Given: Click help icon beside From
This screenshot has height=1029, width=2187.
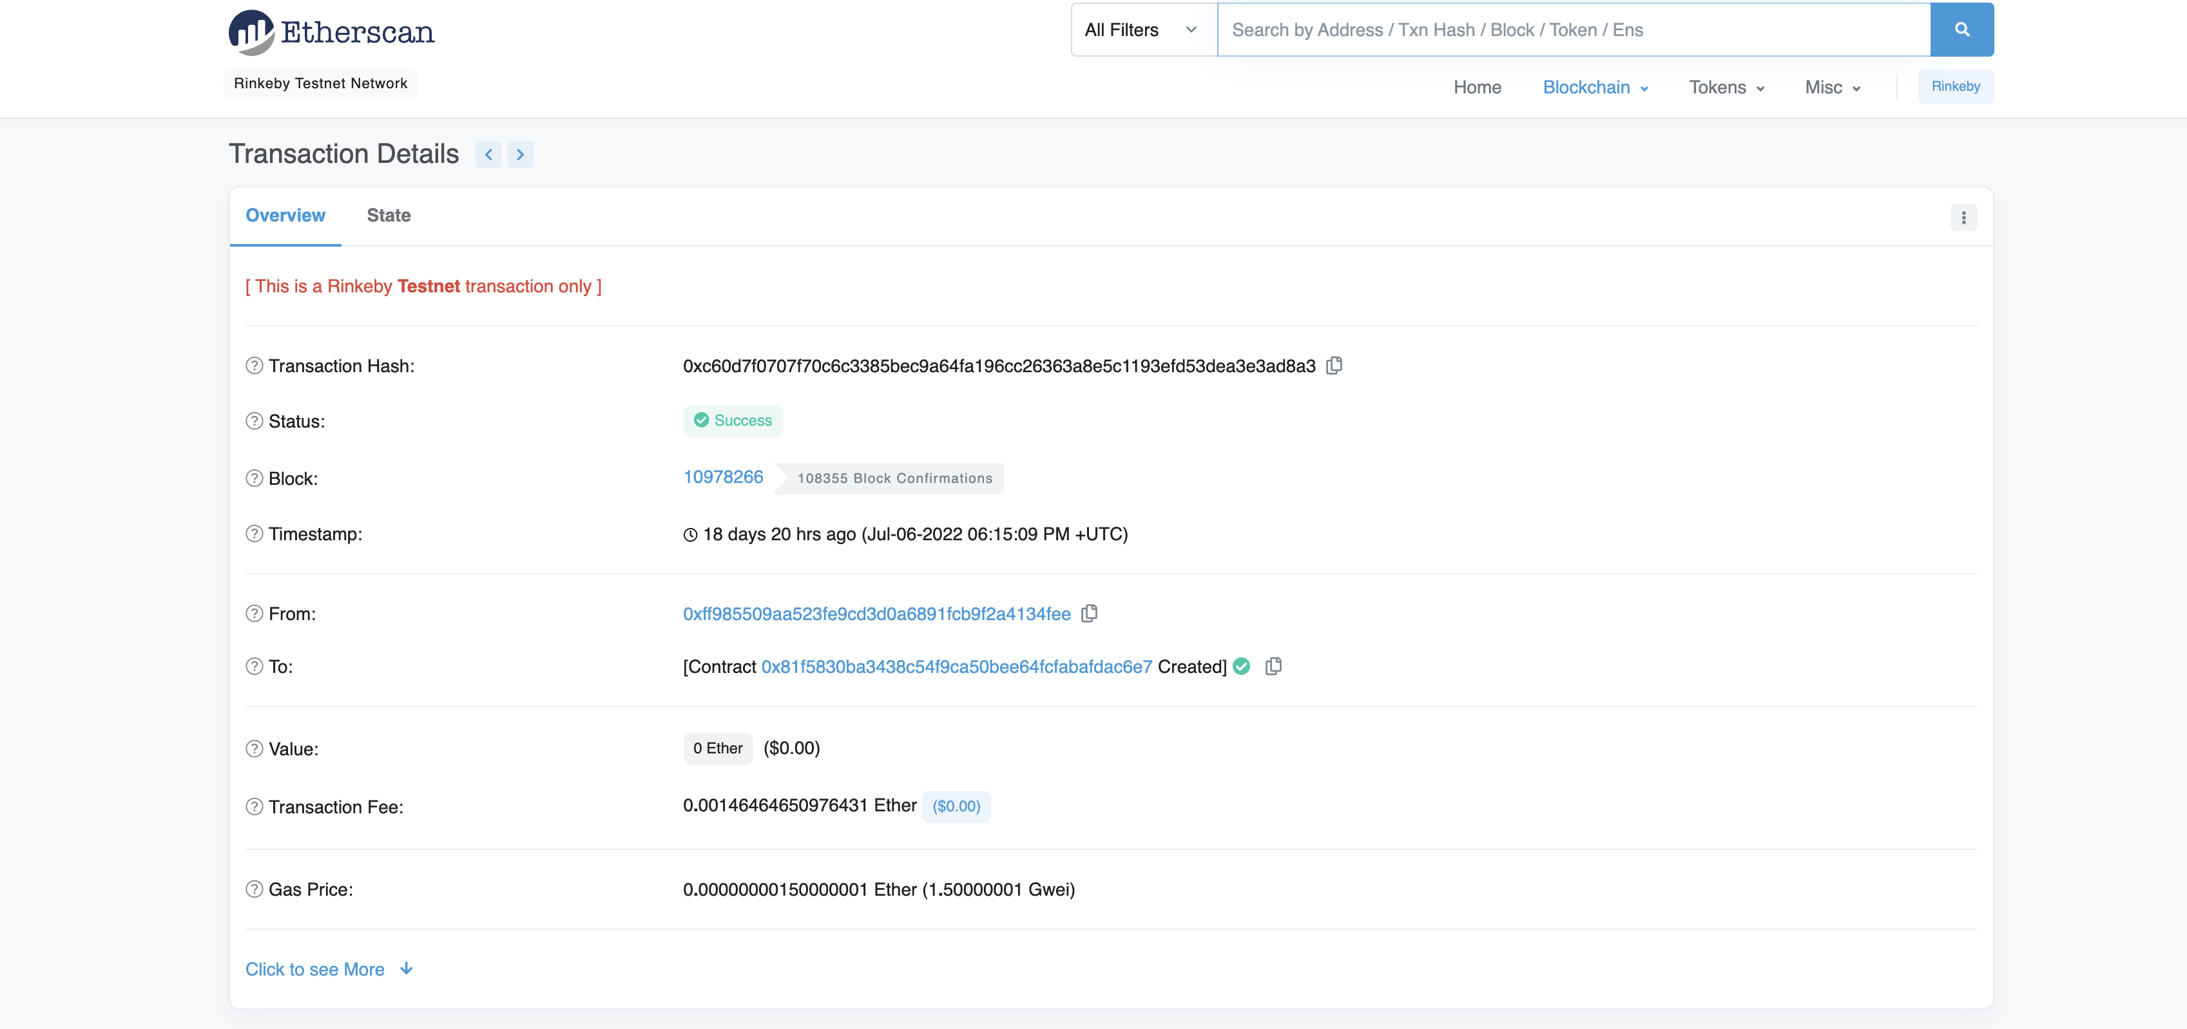Looking at the screenshot, I should coord(254,613).
